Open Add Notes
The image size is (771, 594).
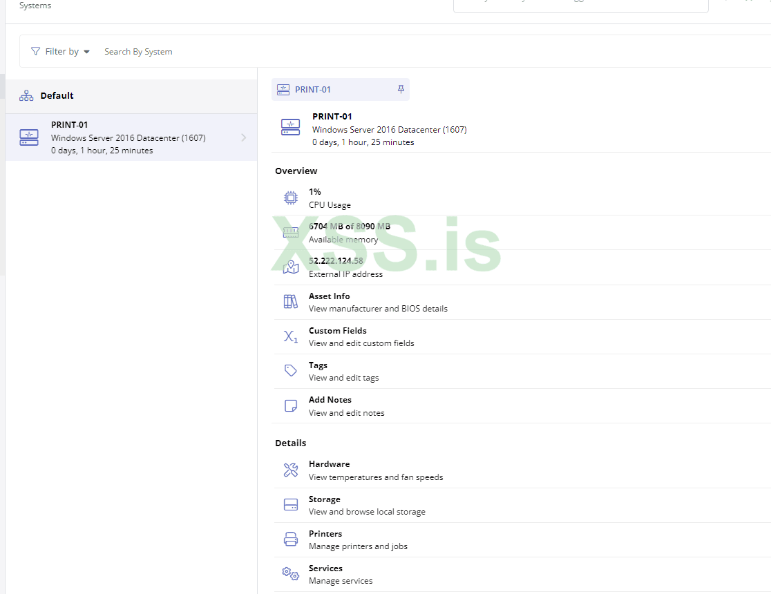522,405
